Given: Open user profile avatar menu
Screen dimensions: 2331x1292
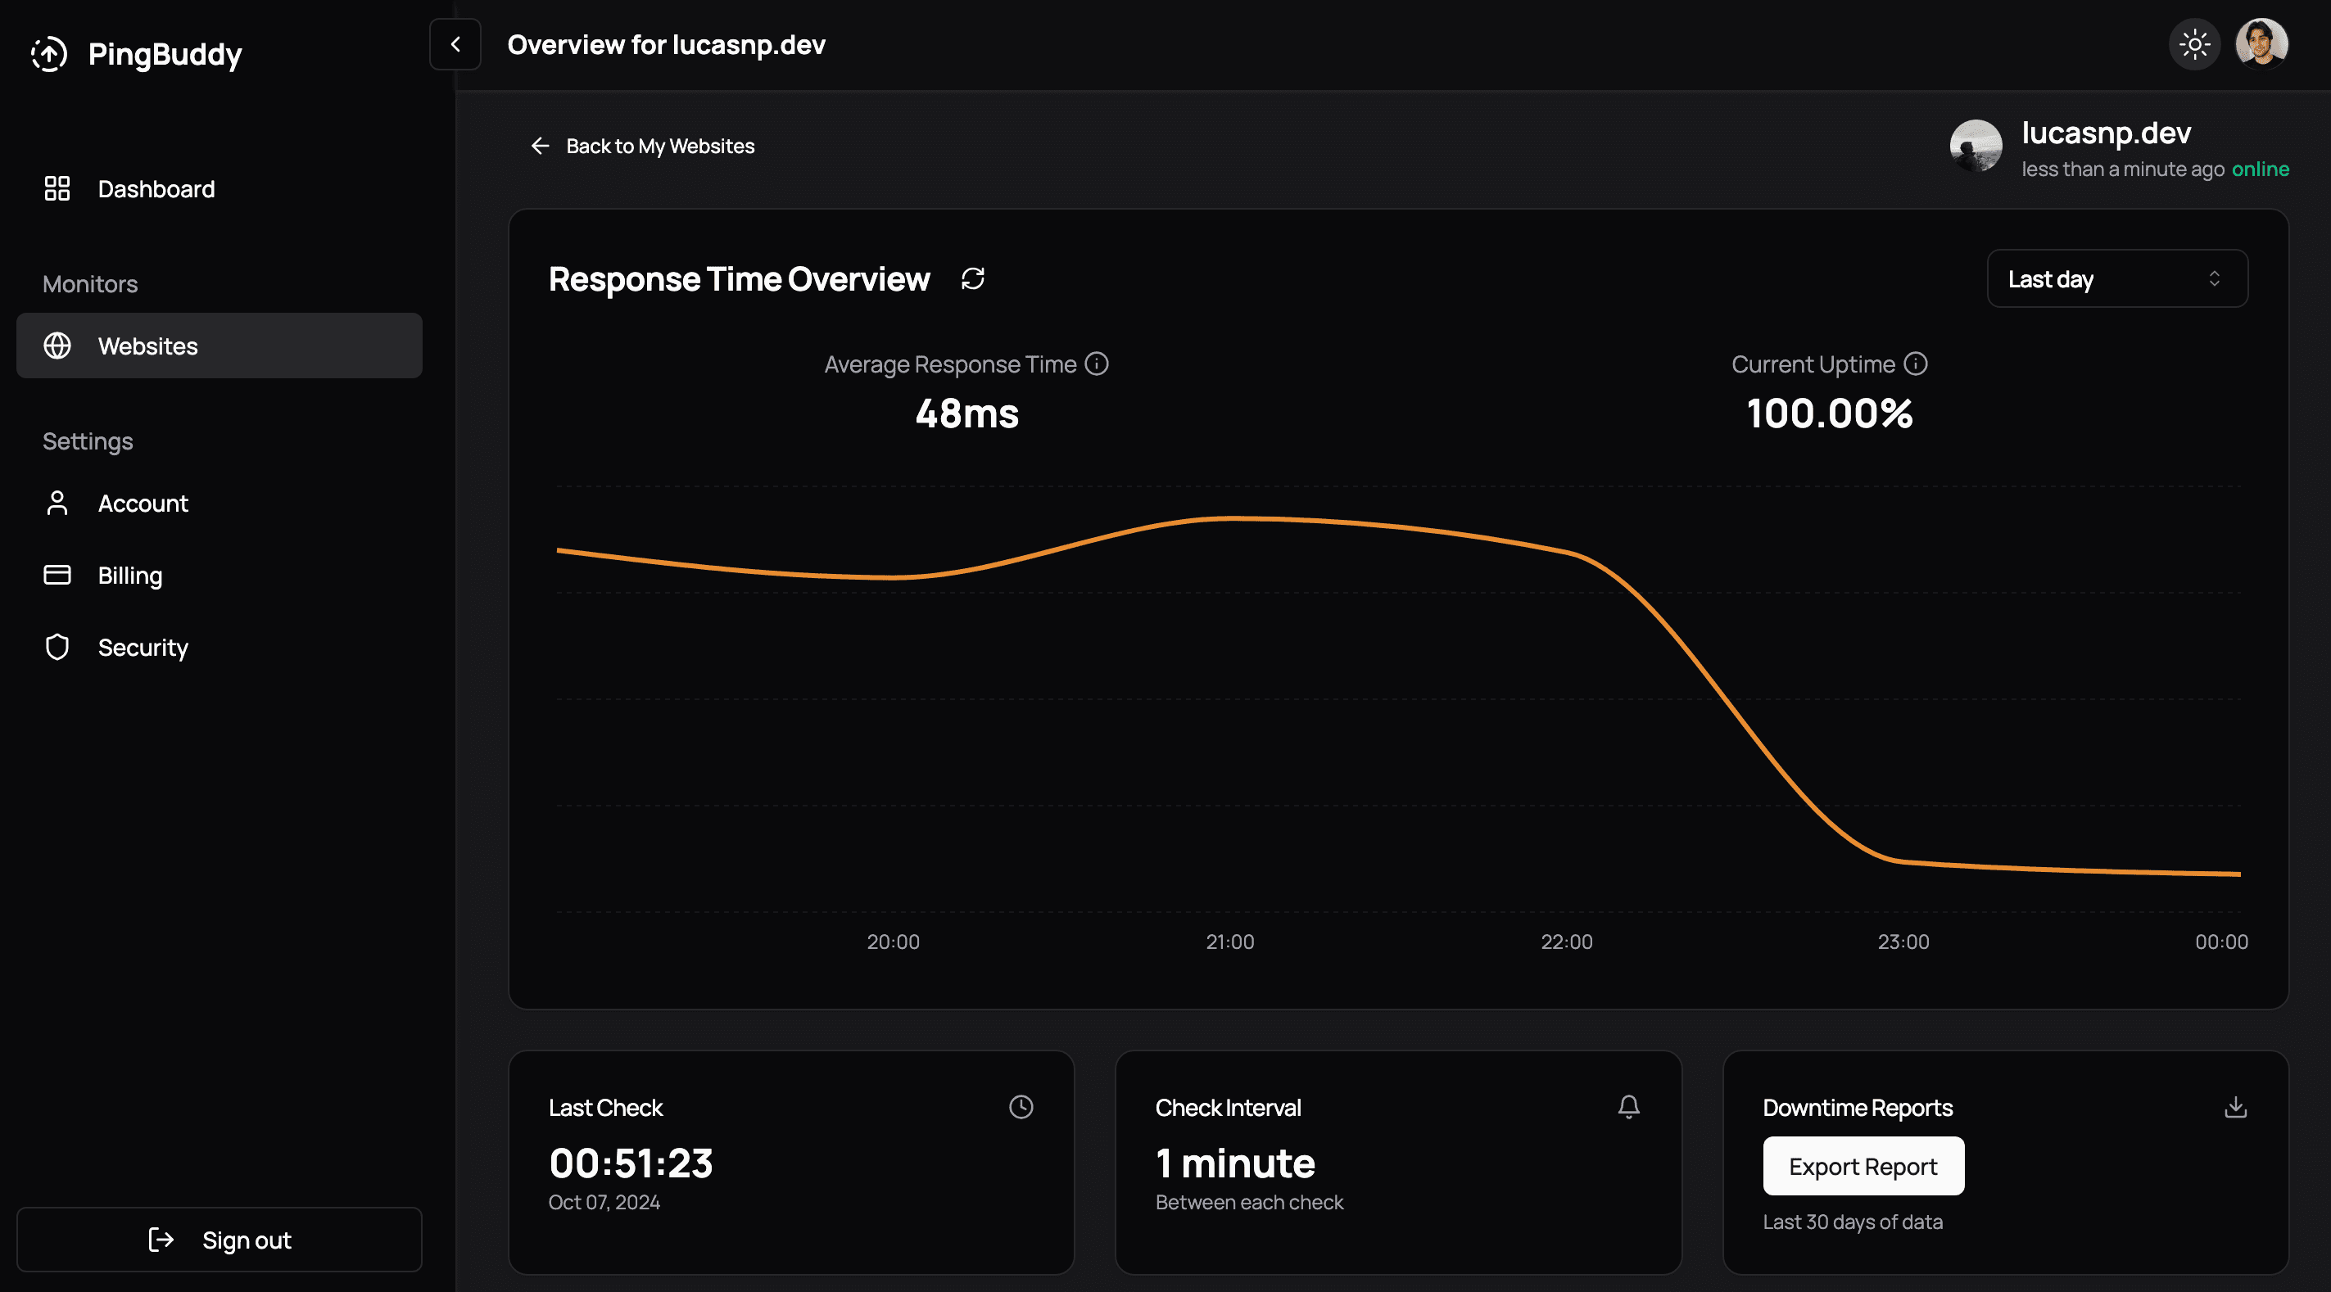Looking at the screenshot, I should (2261, 43).
